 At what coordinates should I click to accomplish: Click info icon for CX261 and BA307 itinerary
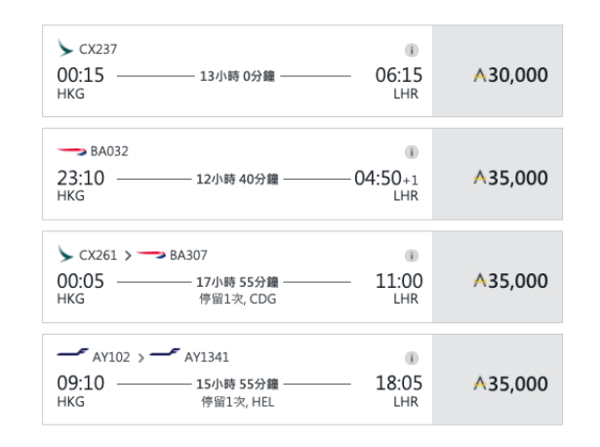coord(412,254)
